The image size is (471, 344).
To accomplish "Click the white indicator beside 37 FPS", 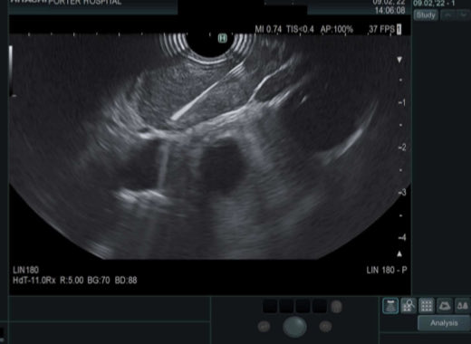I will click(x=399, y=29).
